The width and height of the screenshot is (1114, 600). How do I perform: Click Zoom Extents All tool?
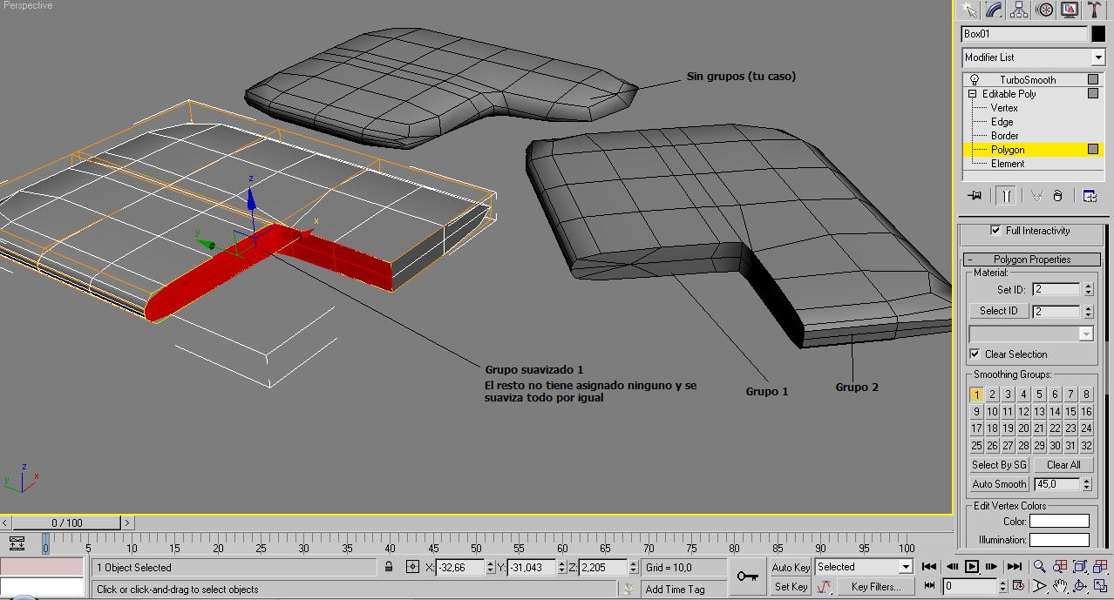pyautogui.click(x=1102, y=567)
